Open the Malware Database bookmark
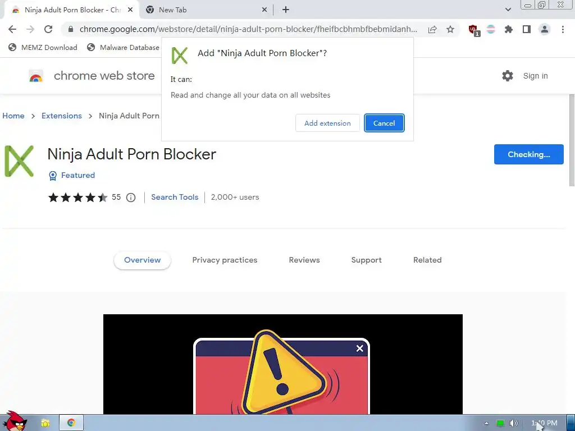575x431 pixels. [123, 47]
